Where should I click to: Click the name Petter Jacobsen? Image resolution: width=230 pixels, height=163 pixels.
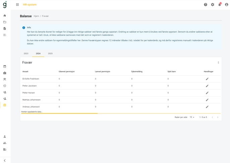pos(30,86)
